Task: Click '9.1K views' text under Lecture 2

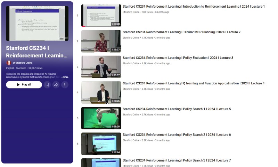Action: (147, 38)
